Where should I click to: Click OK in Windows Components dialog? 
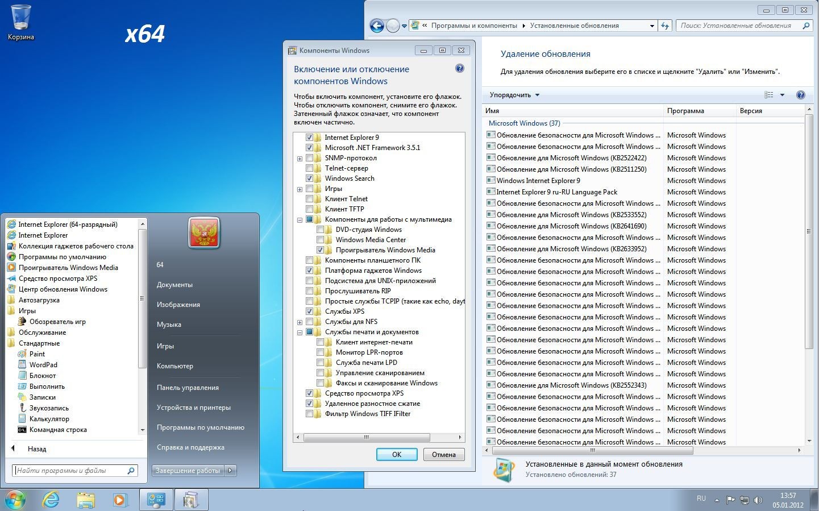[397, 455]
